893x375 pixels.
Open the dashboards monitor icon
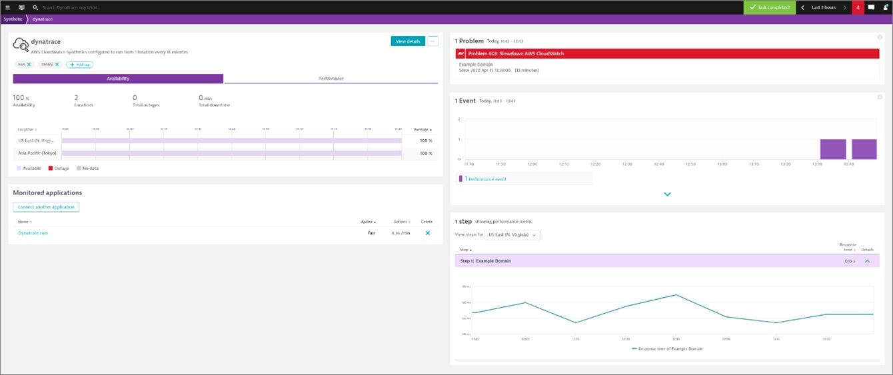click(21, 7)
